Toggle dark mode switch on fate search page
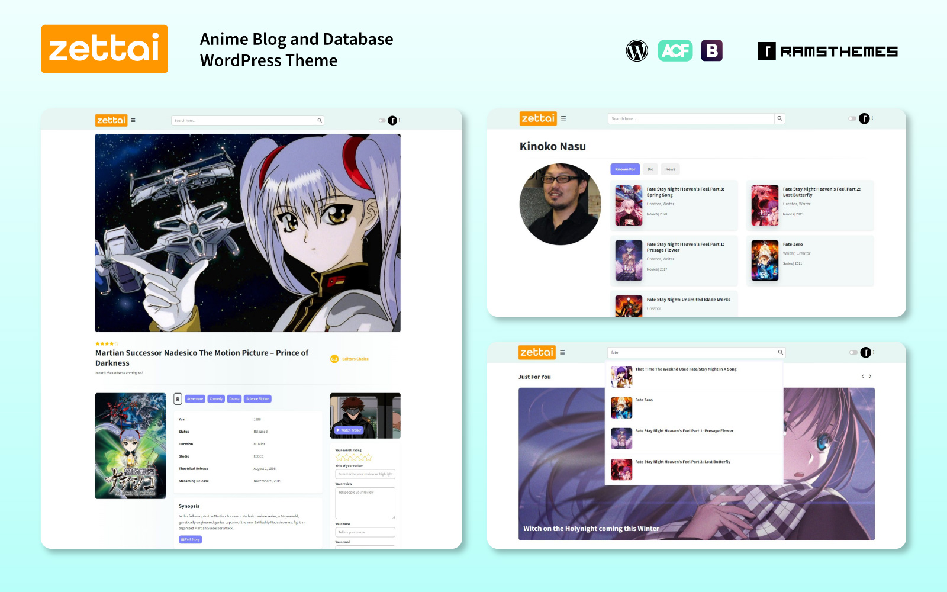Image resolution: width=947 pixels, height=592 pixels. click(853, 352)
